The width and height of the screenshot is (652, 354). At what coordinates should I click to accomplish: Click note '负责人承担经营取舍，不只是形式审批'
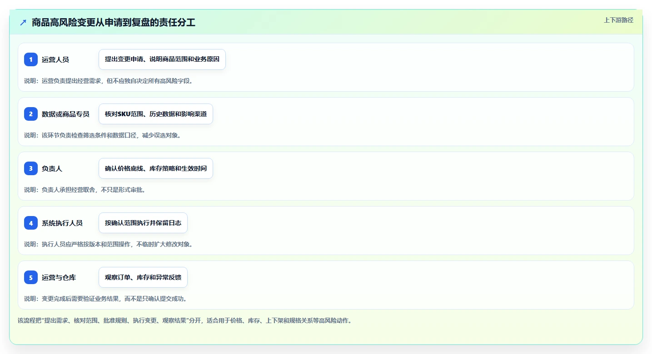click(85, 190)
